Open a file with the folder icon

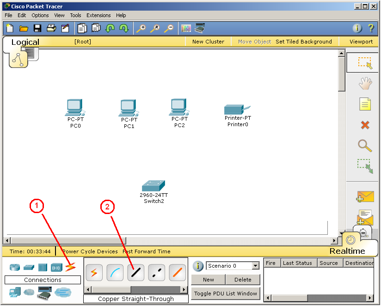click(x=24, y=28)
